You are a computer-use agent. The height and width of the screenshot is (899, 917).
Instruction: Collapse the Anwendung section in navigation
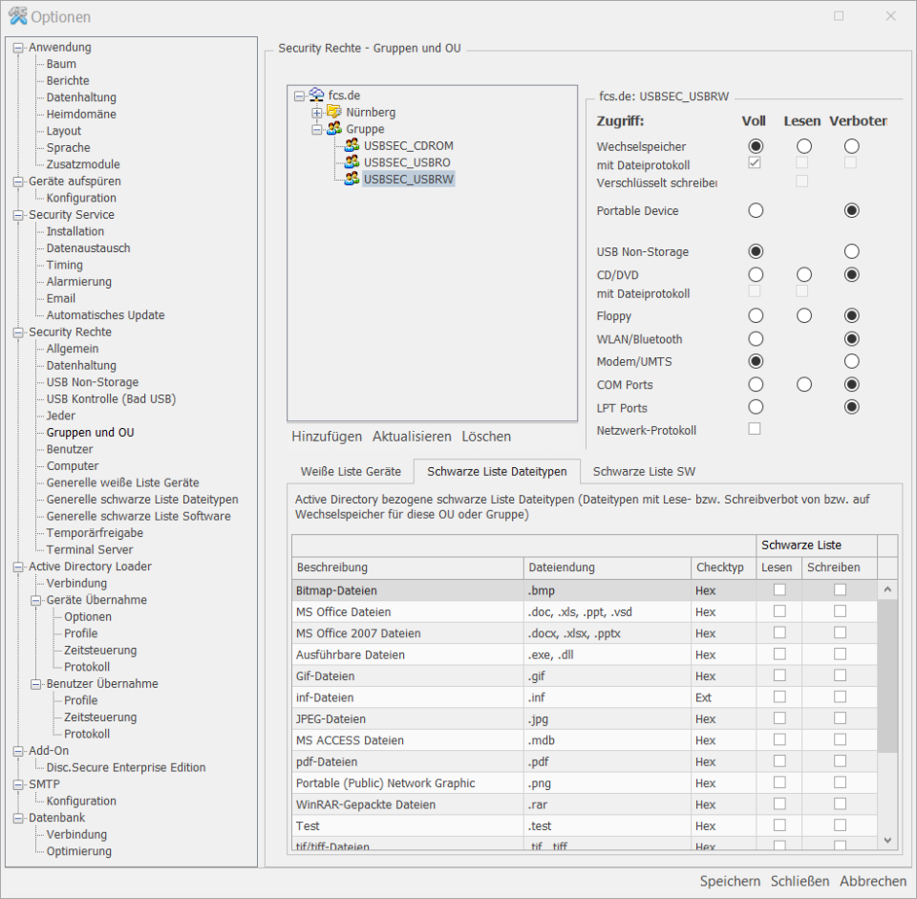tap(16, 47)
